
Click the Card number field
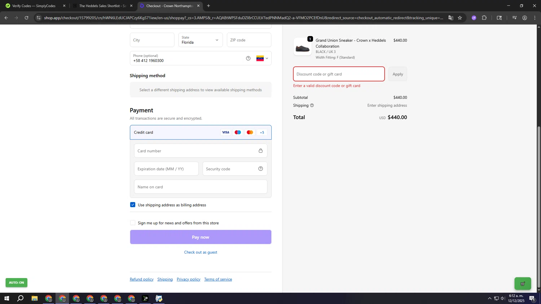(x=201, y=151)
